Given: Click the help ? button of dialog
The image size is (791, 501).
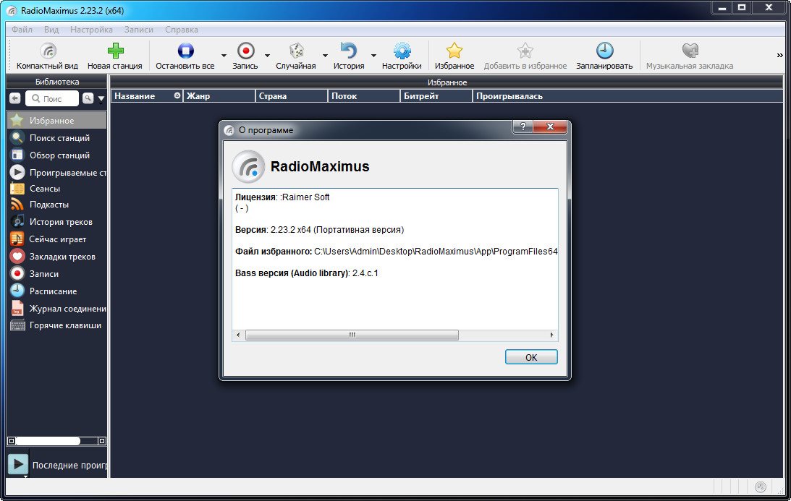Looking at the screenshot, I should (523, 127).
